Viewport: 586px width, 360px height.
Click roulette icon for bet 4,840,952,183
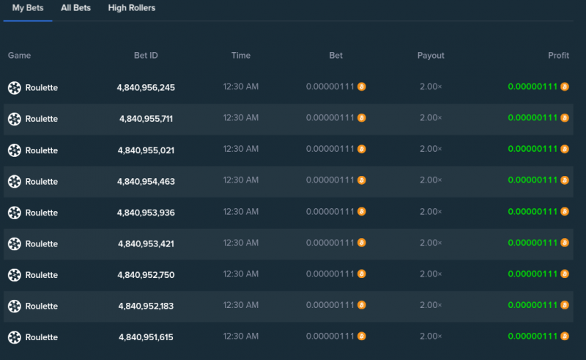[15, 306]
